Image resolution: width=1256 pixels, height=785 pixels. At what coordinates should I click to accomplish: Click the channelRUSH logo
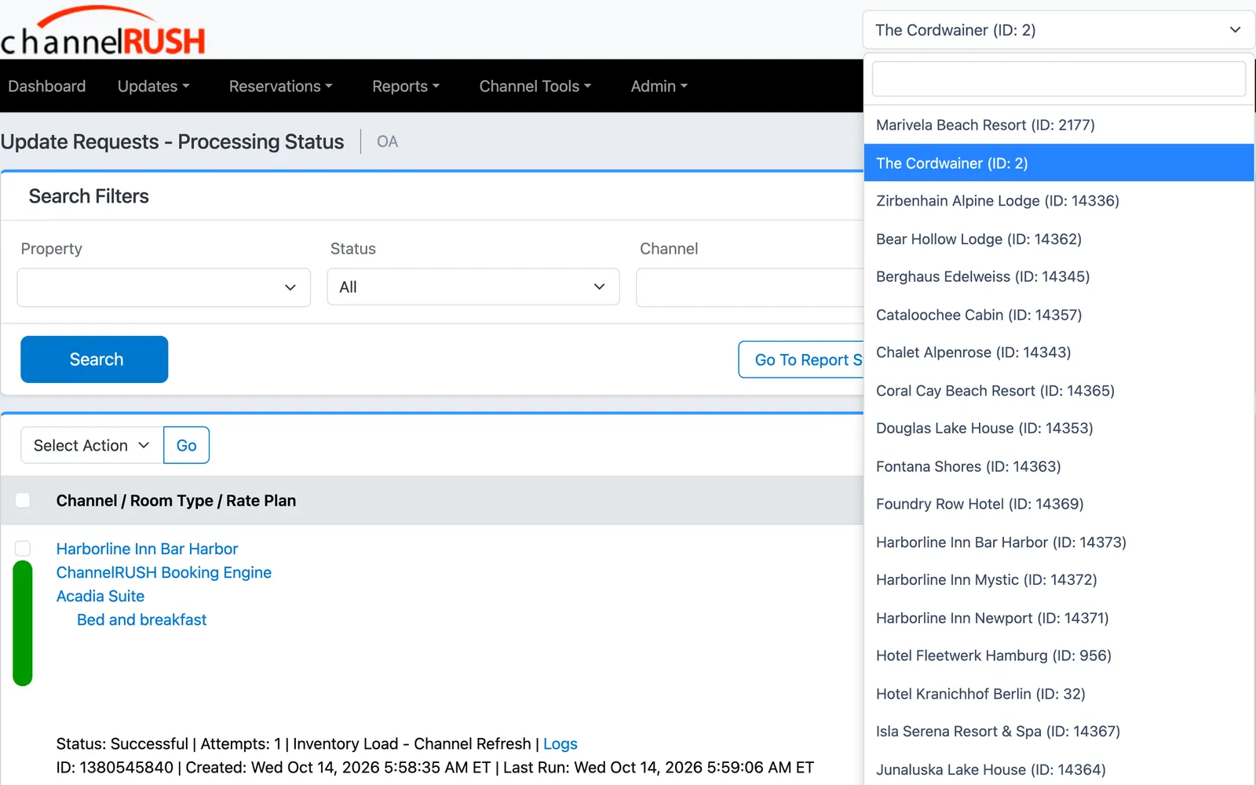tap(103, 31)
